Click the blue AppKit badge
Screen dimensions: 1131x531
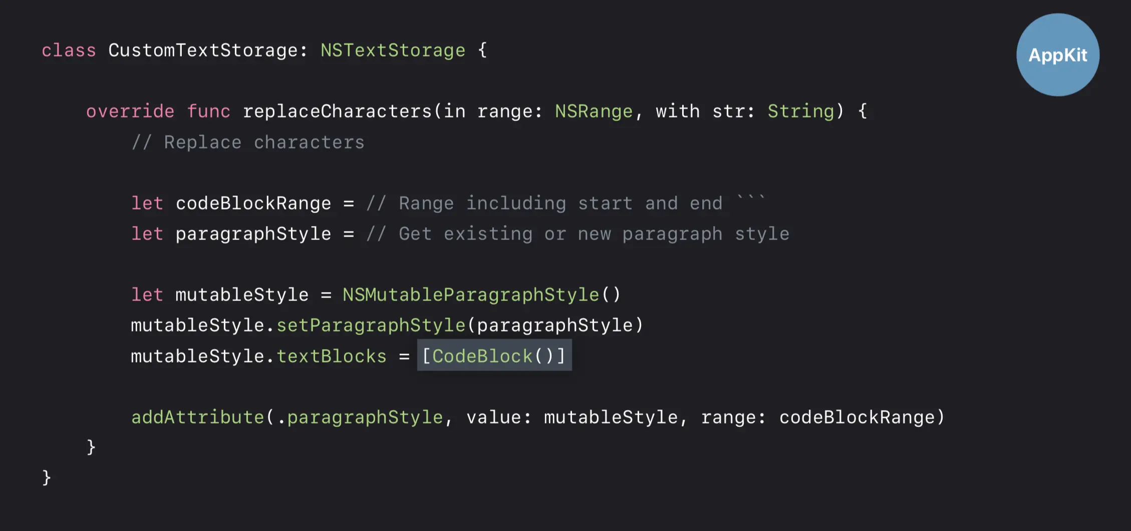[1057, 55]
